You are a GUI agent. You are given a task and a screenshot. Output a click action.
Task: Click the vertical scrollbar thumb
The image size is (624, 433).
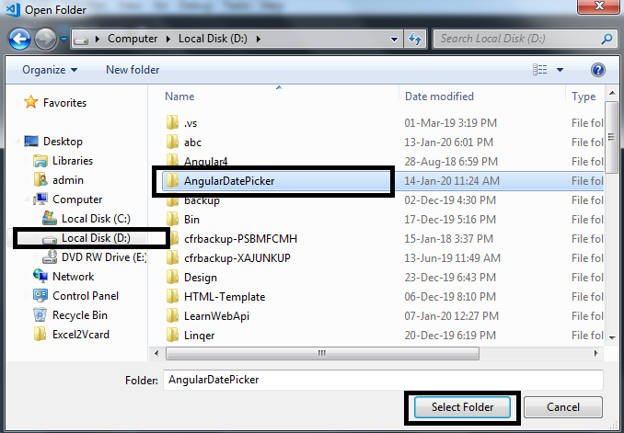click(612, 137)
